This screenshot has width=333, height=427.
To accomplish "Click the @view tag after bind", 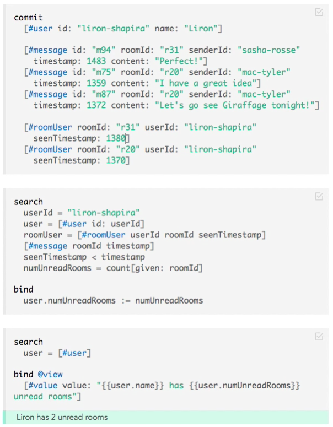I will click(x=49, y=375).
